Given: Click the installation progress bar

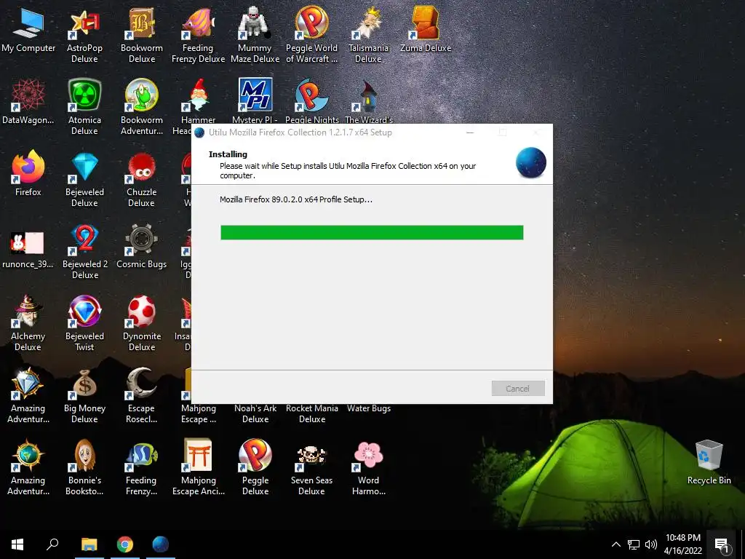Looking at the screenshot, I should point(372,232).
